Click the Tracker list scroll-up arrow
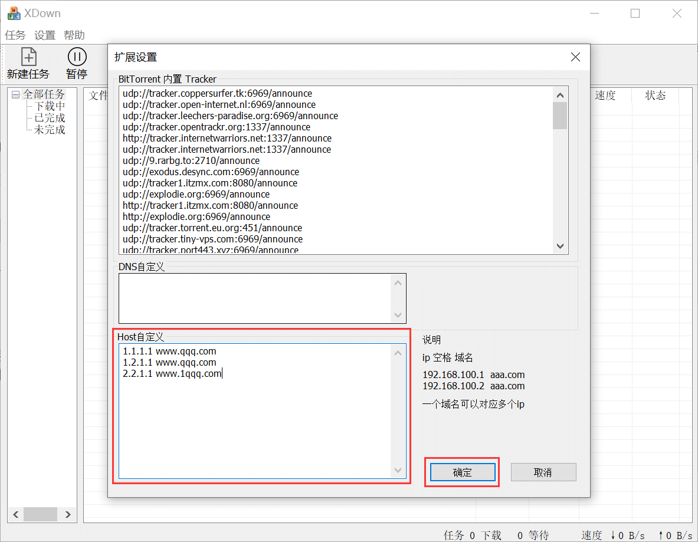Image resolution: width=698 pixels, height=542 pixels. (560, 94)
